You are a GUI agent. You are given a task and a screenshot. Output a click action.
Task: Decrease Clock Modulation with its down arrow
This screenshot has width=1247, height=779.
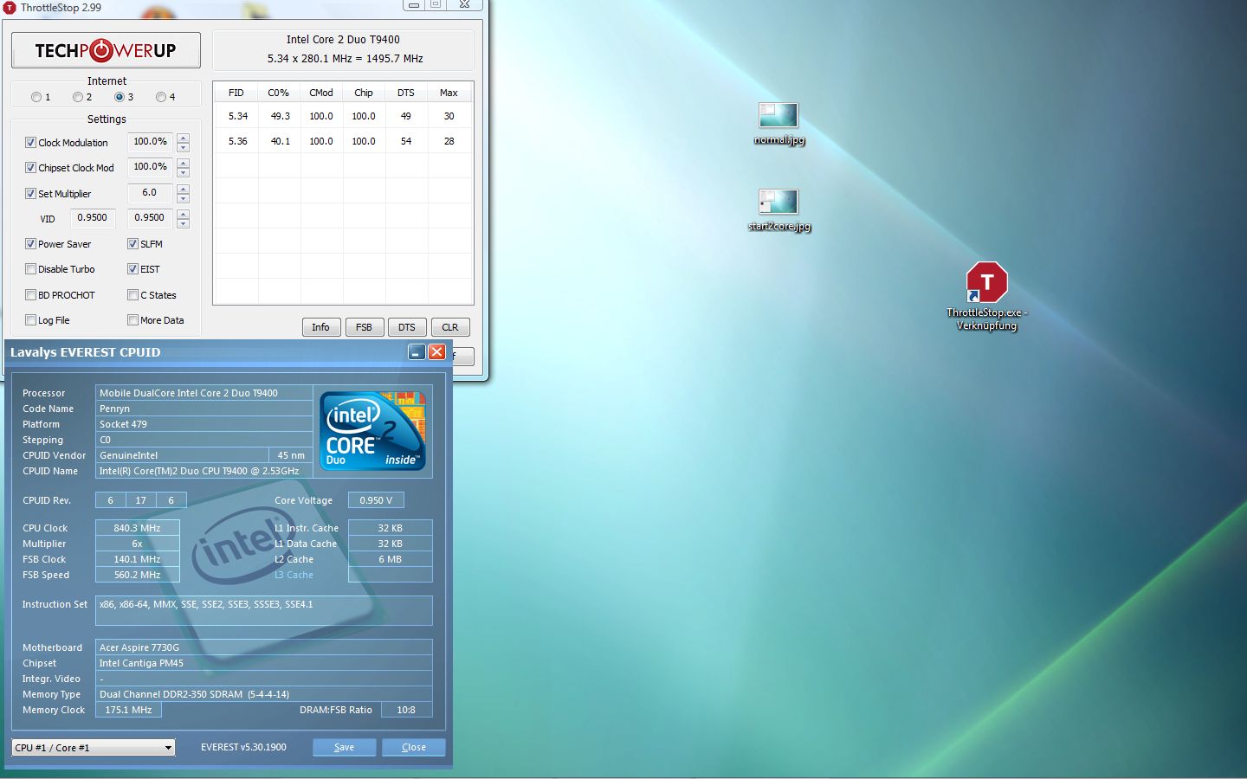[183, 147]
